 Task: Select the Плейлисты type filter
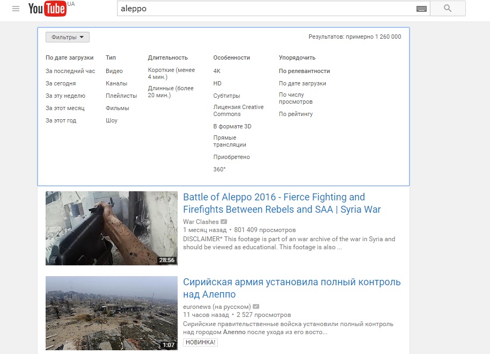121,96
